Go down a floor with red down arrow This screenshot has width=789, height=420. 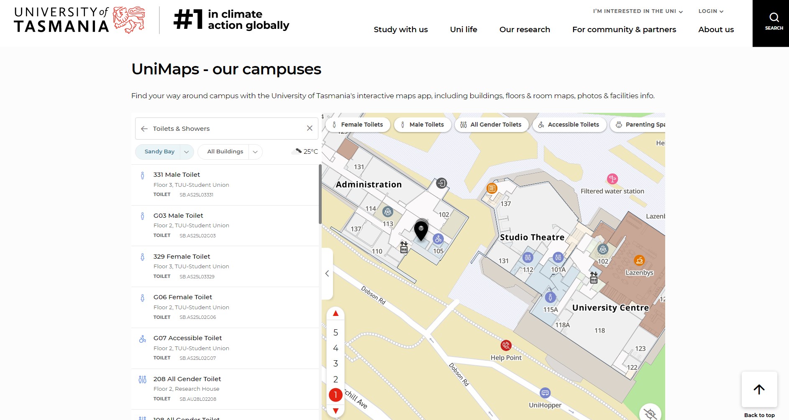(336, 411)
